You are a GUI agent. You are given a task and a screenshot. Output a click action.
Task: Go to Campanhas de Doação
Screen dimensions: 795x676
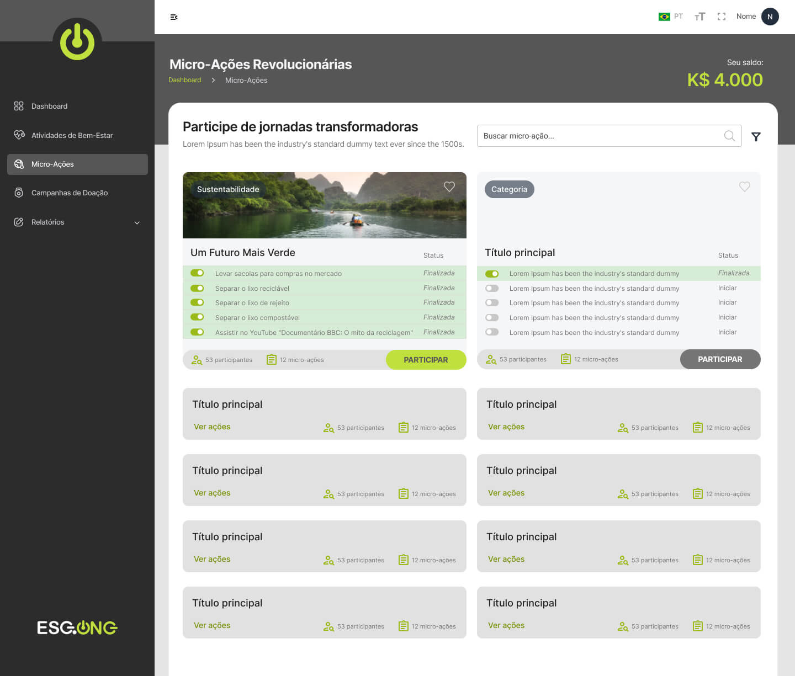pyautogui.click(x=70, y=193)
